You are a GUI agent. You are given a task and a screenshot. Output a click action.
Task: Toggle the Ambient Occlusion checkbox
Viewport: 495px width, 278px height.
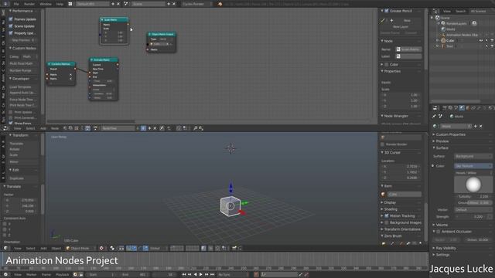[439, 232]
